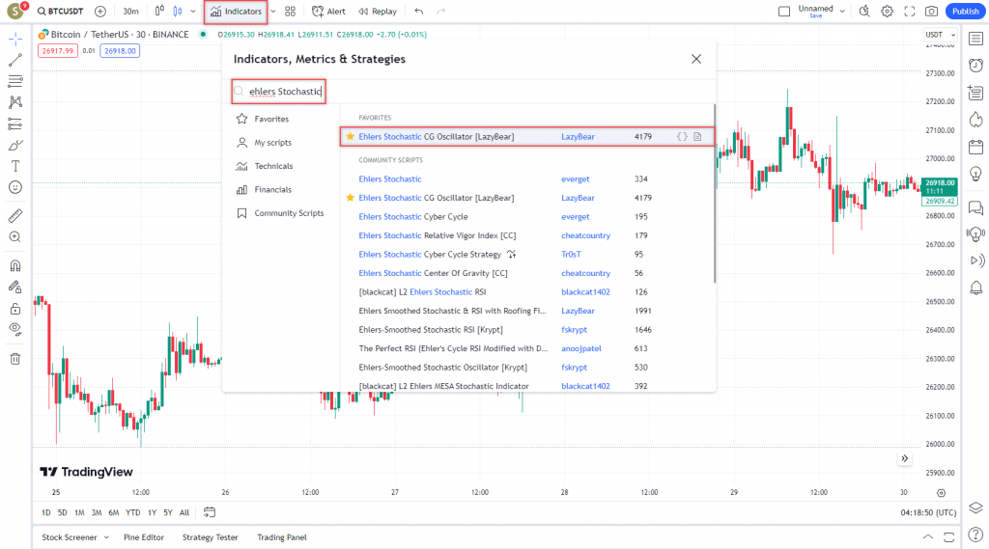Toggle star on community Ehlers Stochastic CG Oscillator
Viewport: 989px width, 549px height.
[350, 197]
